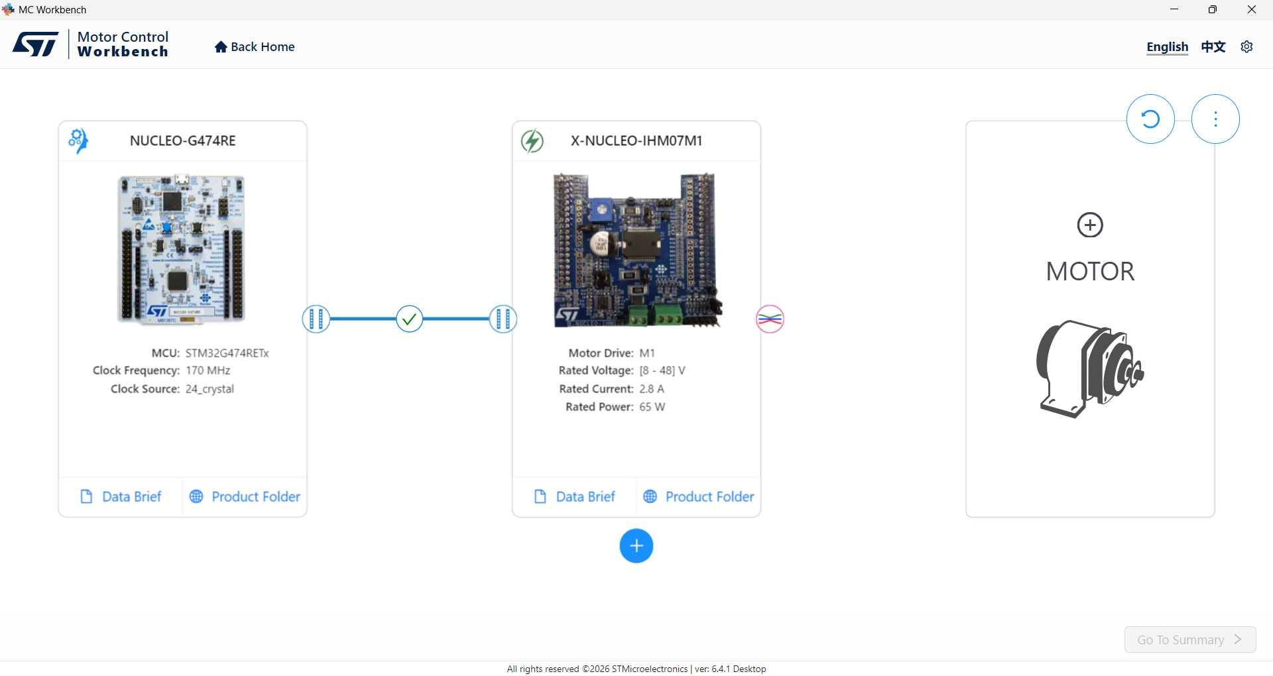
Task: Switch language to English
Action: (1167, 47)
